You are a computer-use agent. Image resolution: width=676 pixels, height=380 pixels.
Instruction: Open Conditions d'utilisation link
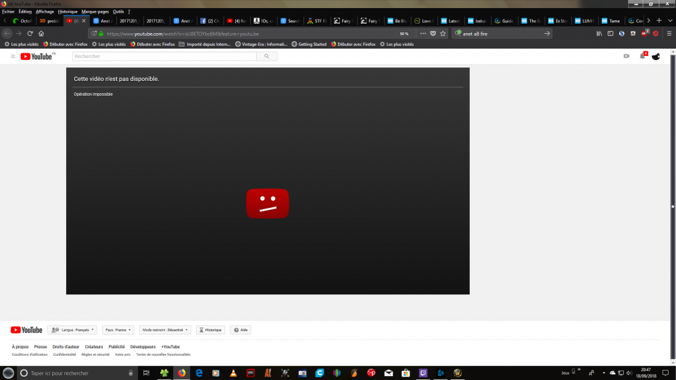(30, 354)
